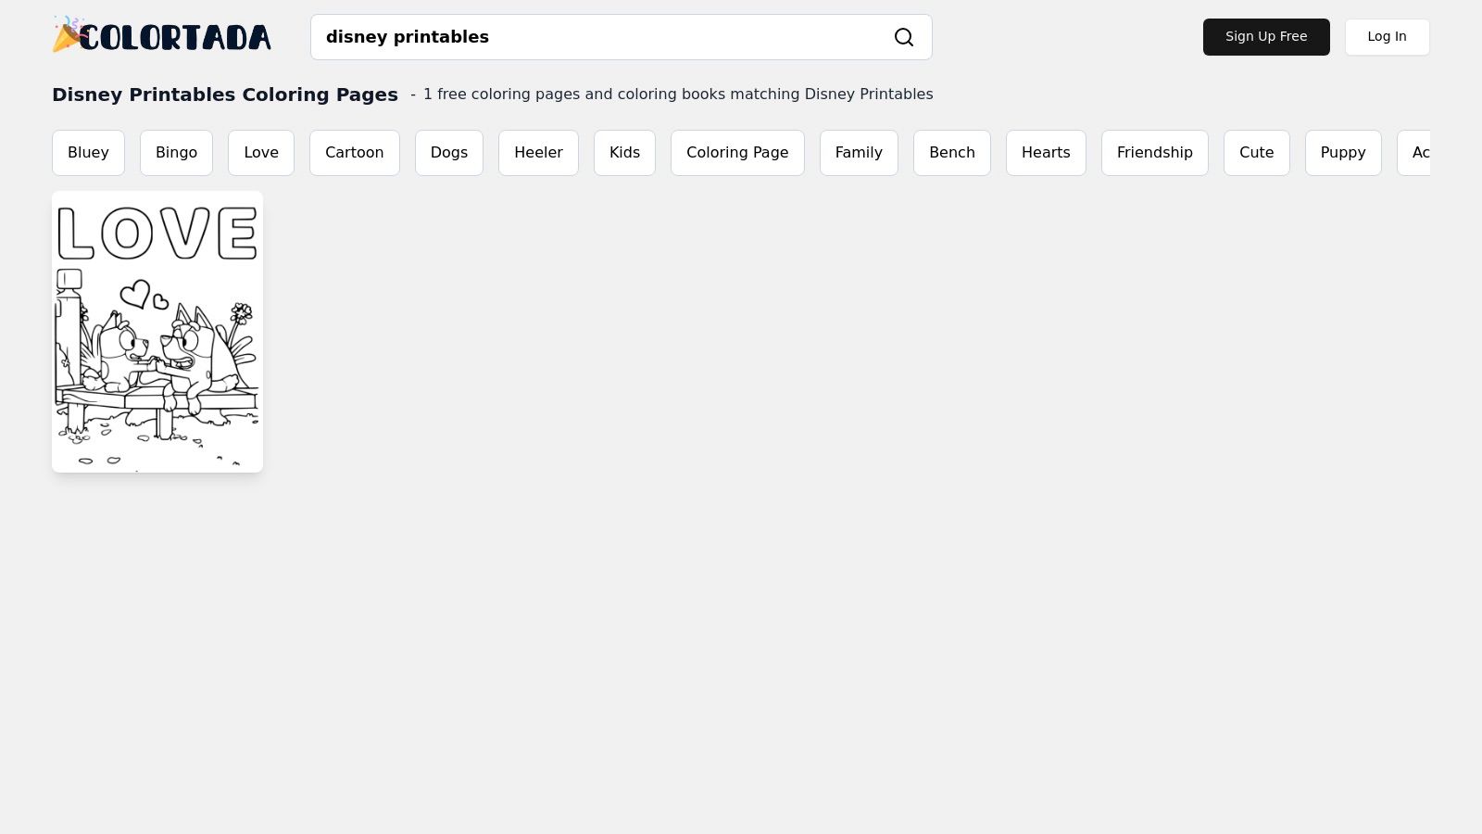Select the Bingo tag
The height and width of the screenshot is (834, 1482).
tap(176, 153)
